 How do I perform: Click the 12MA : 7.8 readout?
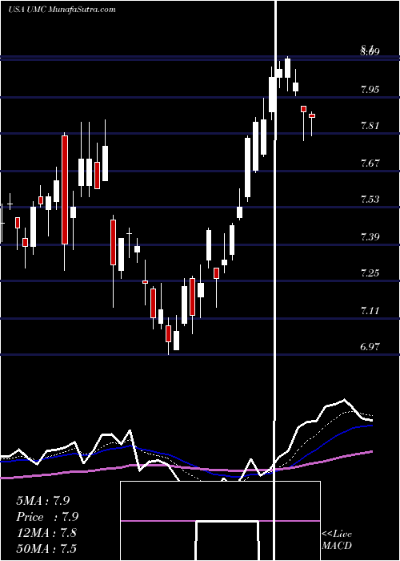[x=46, y=533]
